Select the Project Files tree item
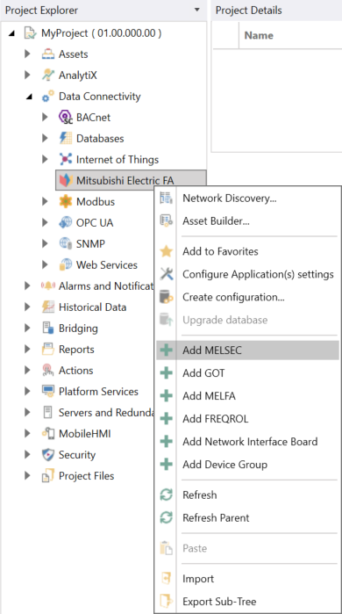The image size is (342, 614). [x=87, y=476]
